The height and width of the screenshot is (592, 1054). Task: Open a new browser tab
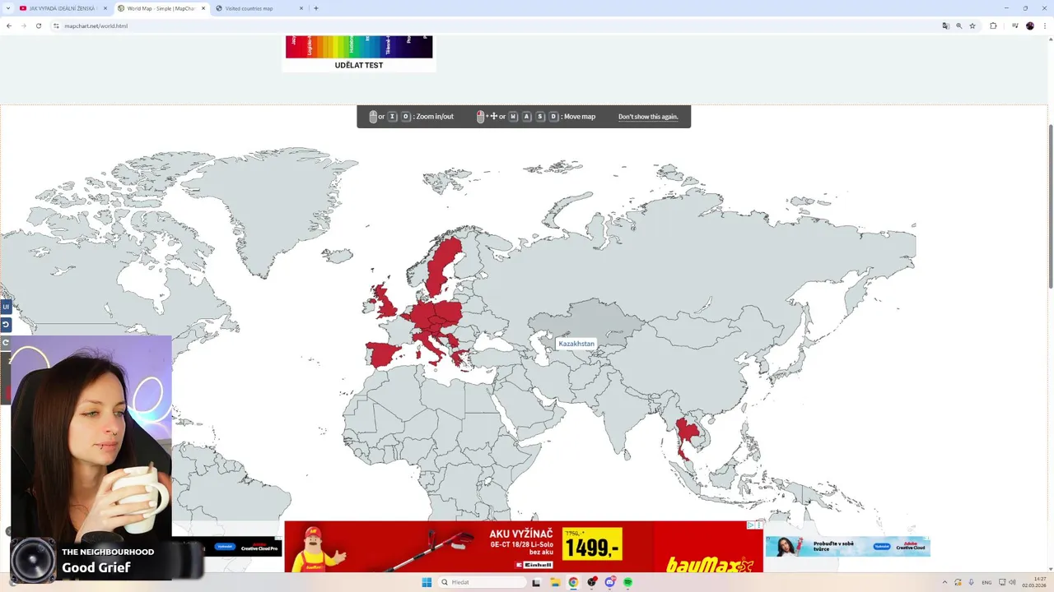pyautogui.click(x=316, y=8)
